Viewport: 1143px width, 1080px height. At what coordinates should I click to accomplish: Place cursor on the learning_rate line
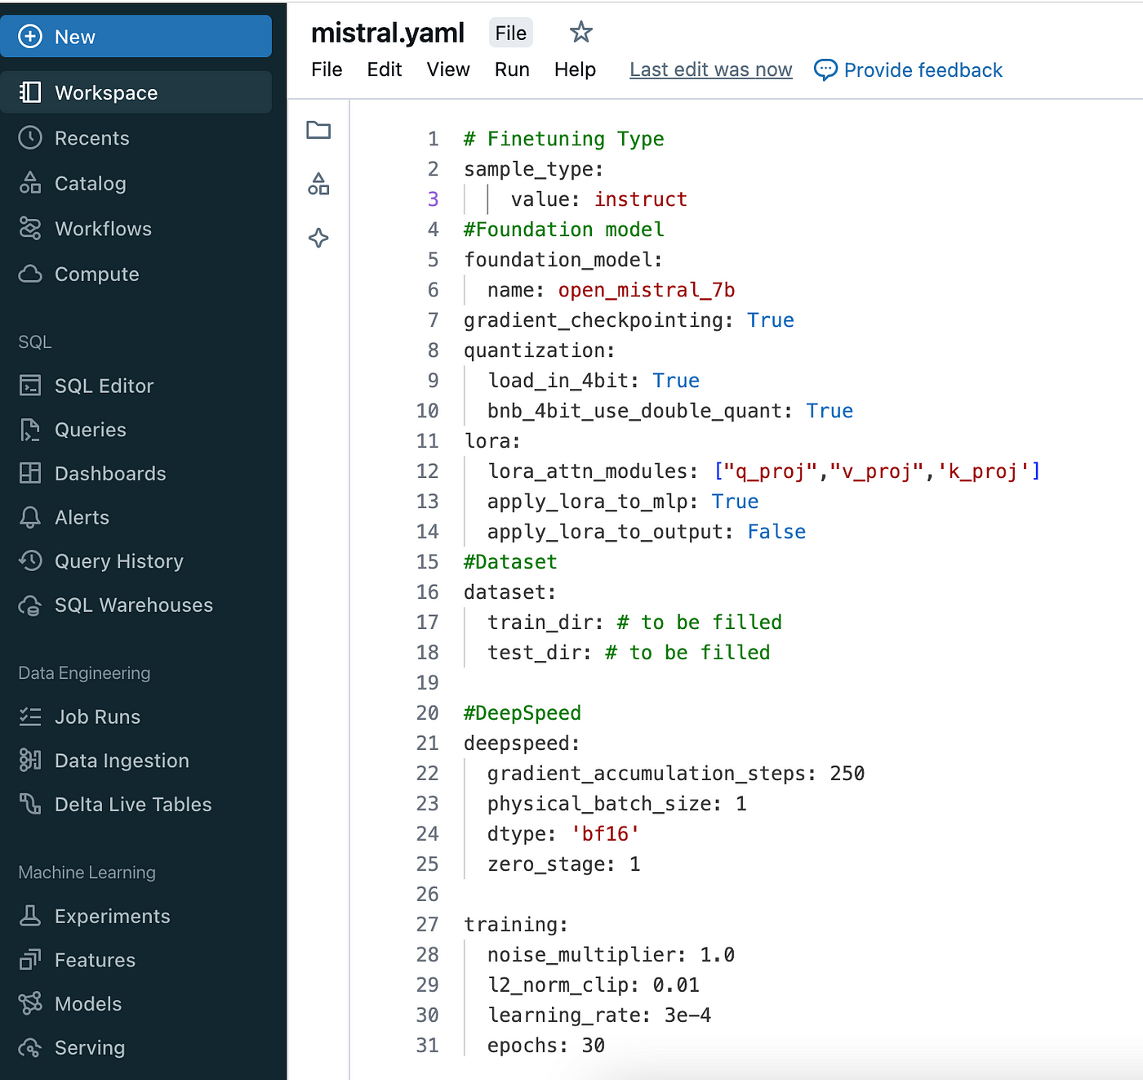click(x=598, y=1015)
